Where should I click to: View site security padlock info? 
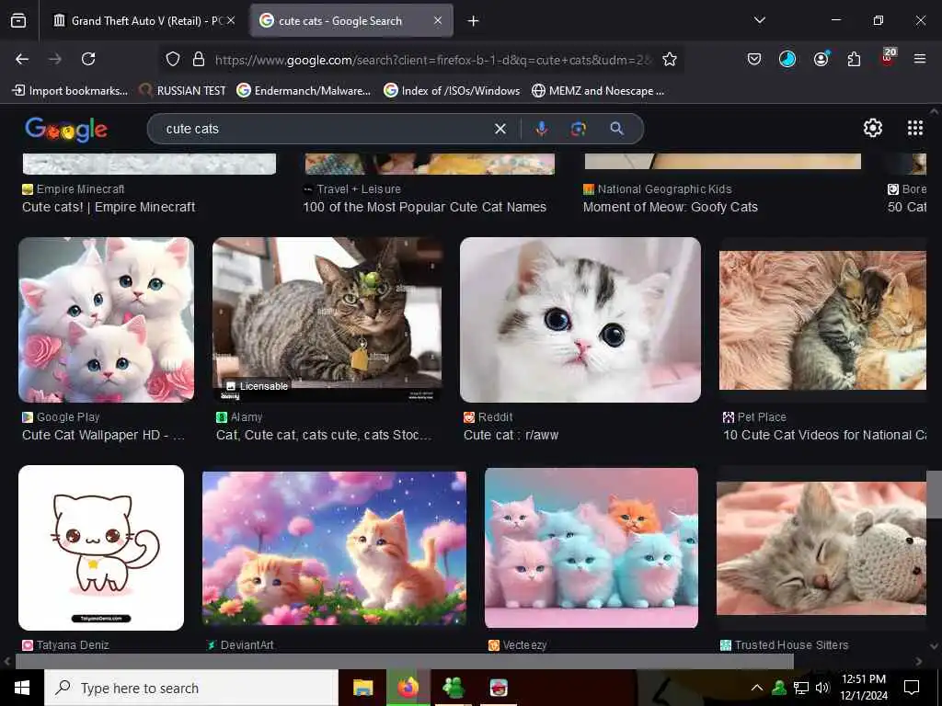[199, 60]
